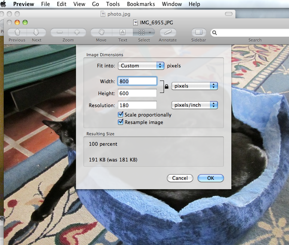Cancel the image size dialog
Viewport: 289px width, 245px height.
pos(180,178)
